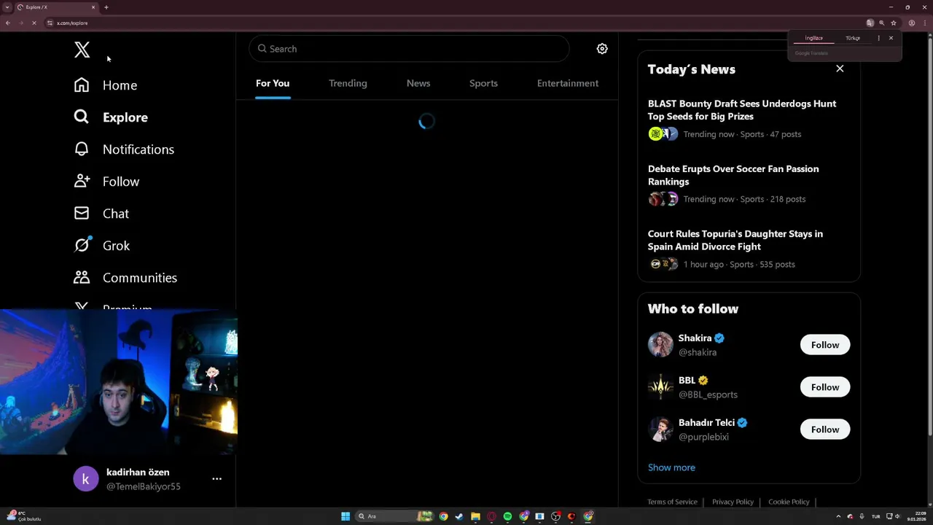Switch to the Sports tab
Image resolution: width=933 pixels, height=525 pixels.
(x=483, y=83)
